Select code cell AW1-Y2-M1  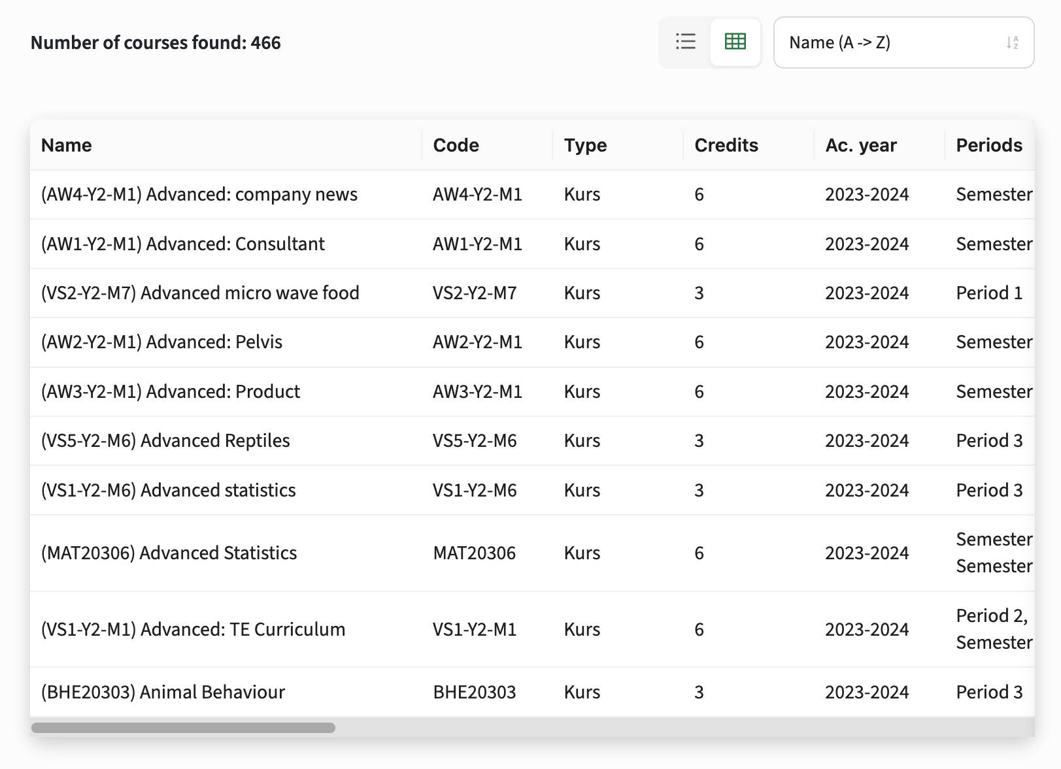click(x=478, y=244)
